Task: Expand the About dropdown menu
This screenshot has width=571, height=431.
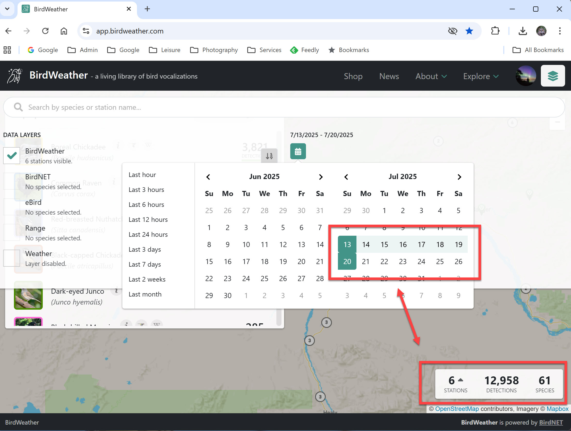Action: coord(431,76)
